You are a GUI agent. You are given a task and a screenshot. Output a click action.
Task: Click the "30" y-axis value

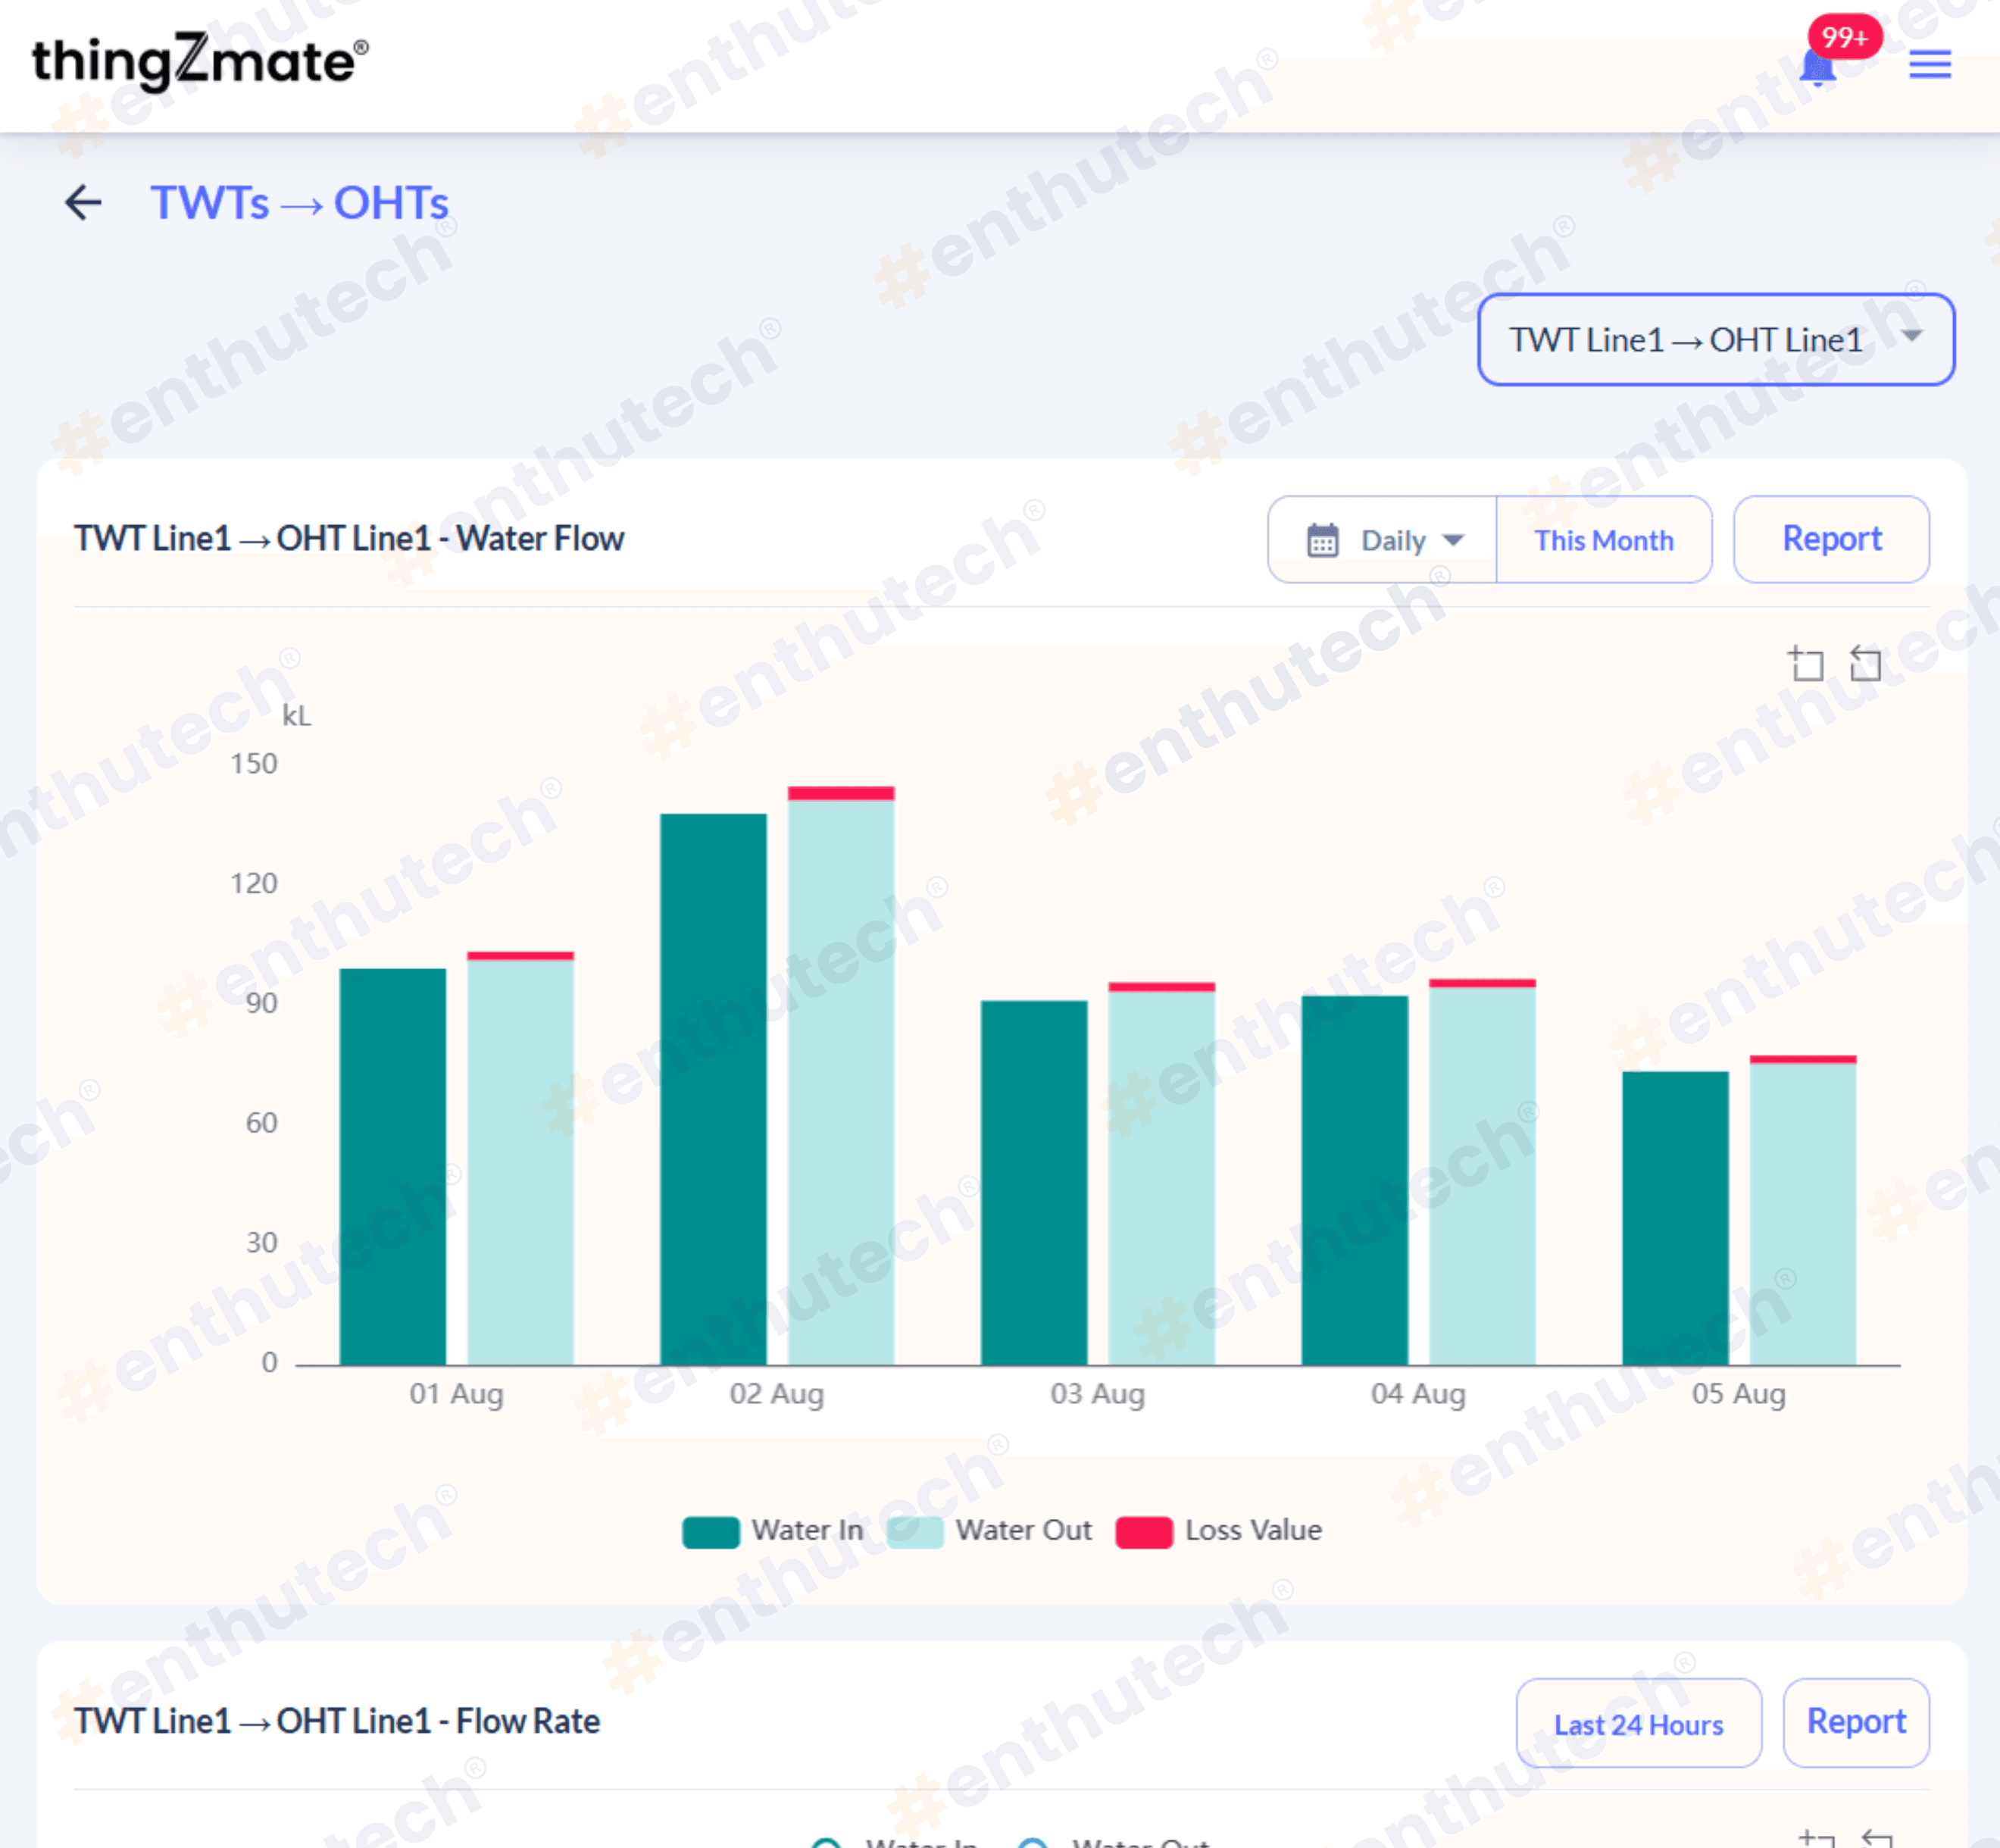click(262, 1243)
